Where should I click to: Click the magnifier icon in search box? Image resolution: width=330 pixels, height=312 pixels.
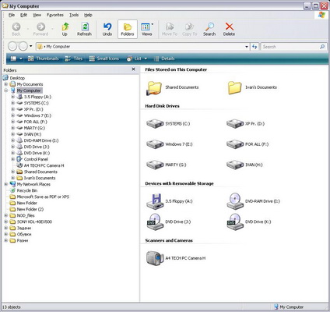tap(322, 47)
